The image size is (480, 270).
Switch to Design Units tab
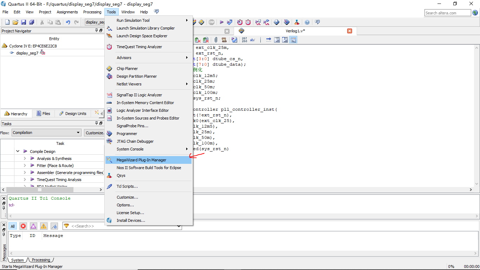click(x=72, y=114)
